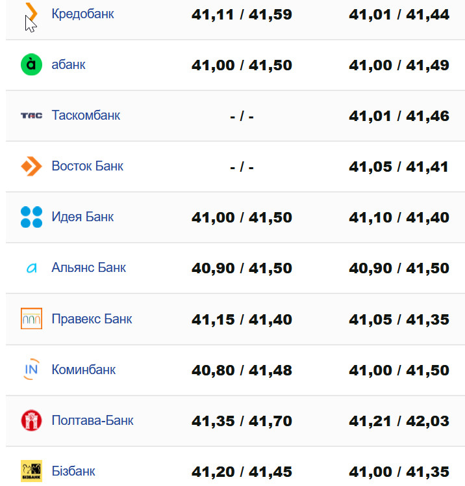This screenshot has height=486, width=465.
Task: Click Бізбанк rate 41,20 / 41,45
Action: (242, 472)
